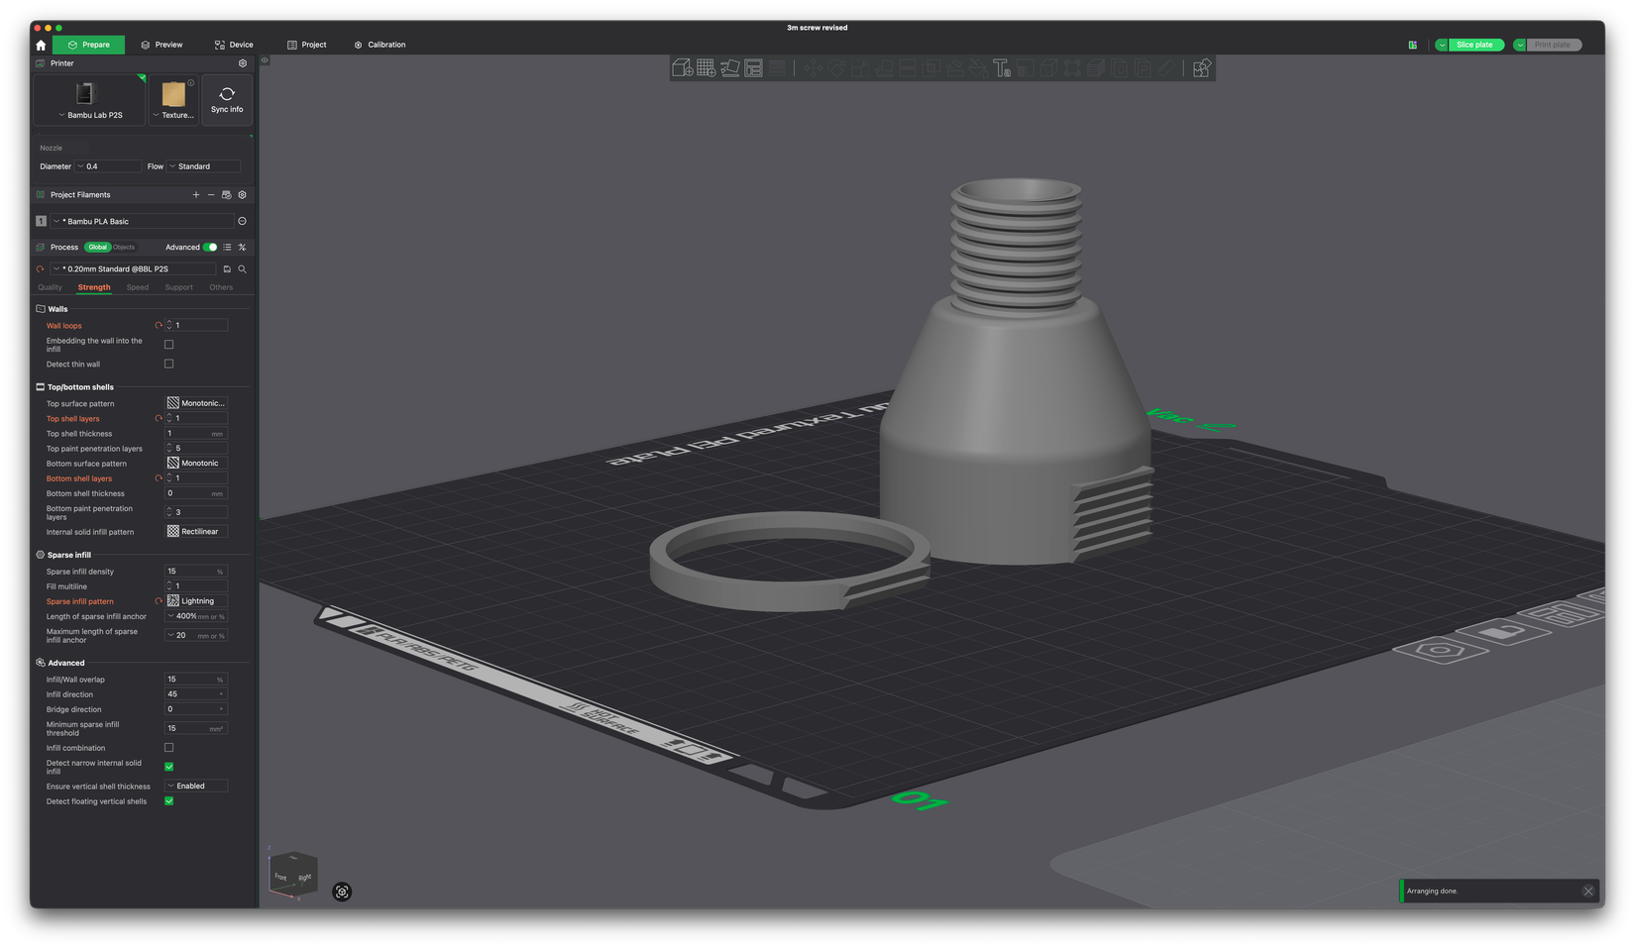Viewport: 1635px width, 948px height.
Task: Save the process preset with disk icon
Action: [227, 269]
